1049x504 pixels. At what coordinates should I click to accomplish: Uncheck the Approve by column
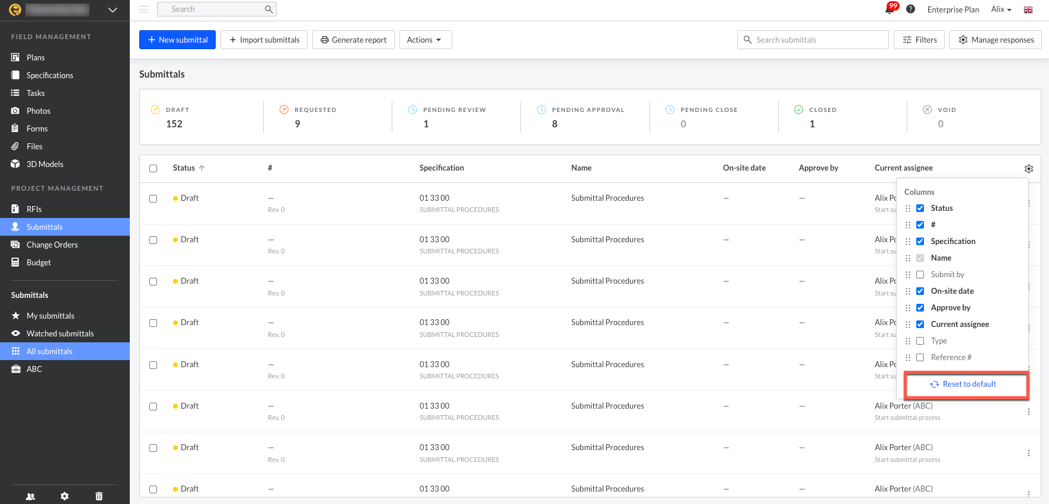[920, 307]
